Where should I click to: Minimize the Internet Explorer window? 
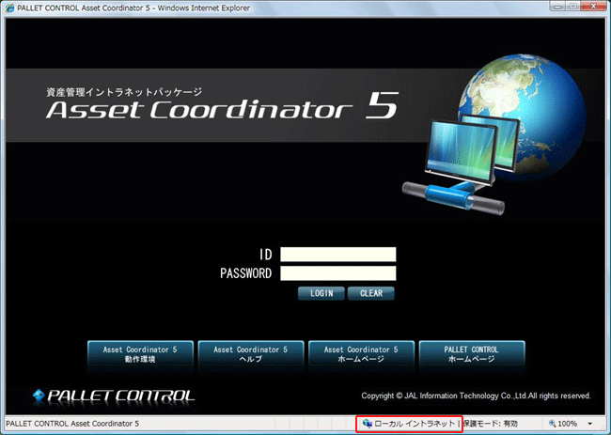pyautogui.click(x=559, y=7)
